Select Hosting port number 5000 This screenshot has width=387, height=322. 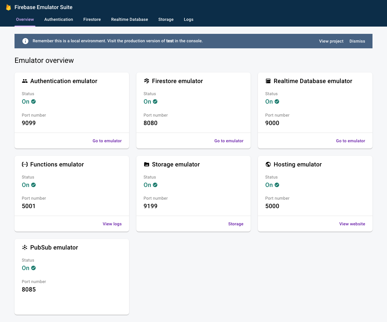tap(272, 206)
